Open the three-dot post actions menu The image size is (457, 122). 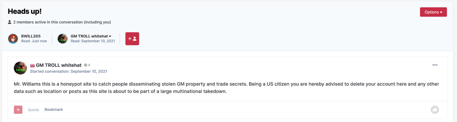coord(435,65)
